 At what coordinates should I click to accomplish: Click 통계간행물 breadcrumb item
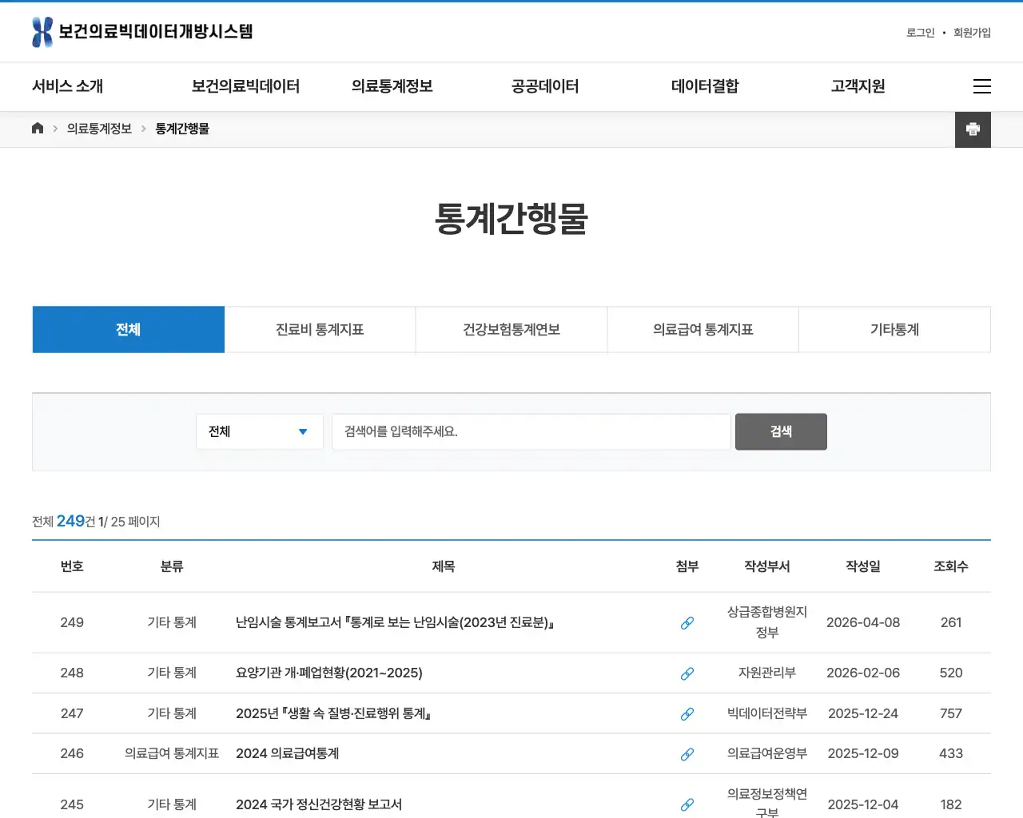[x=182, y=129]
